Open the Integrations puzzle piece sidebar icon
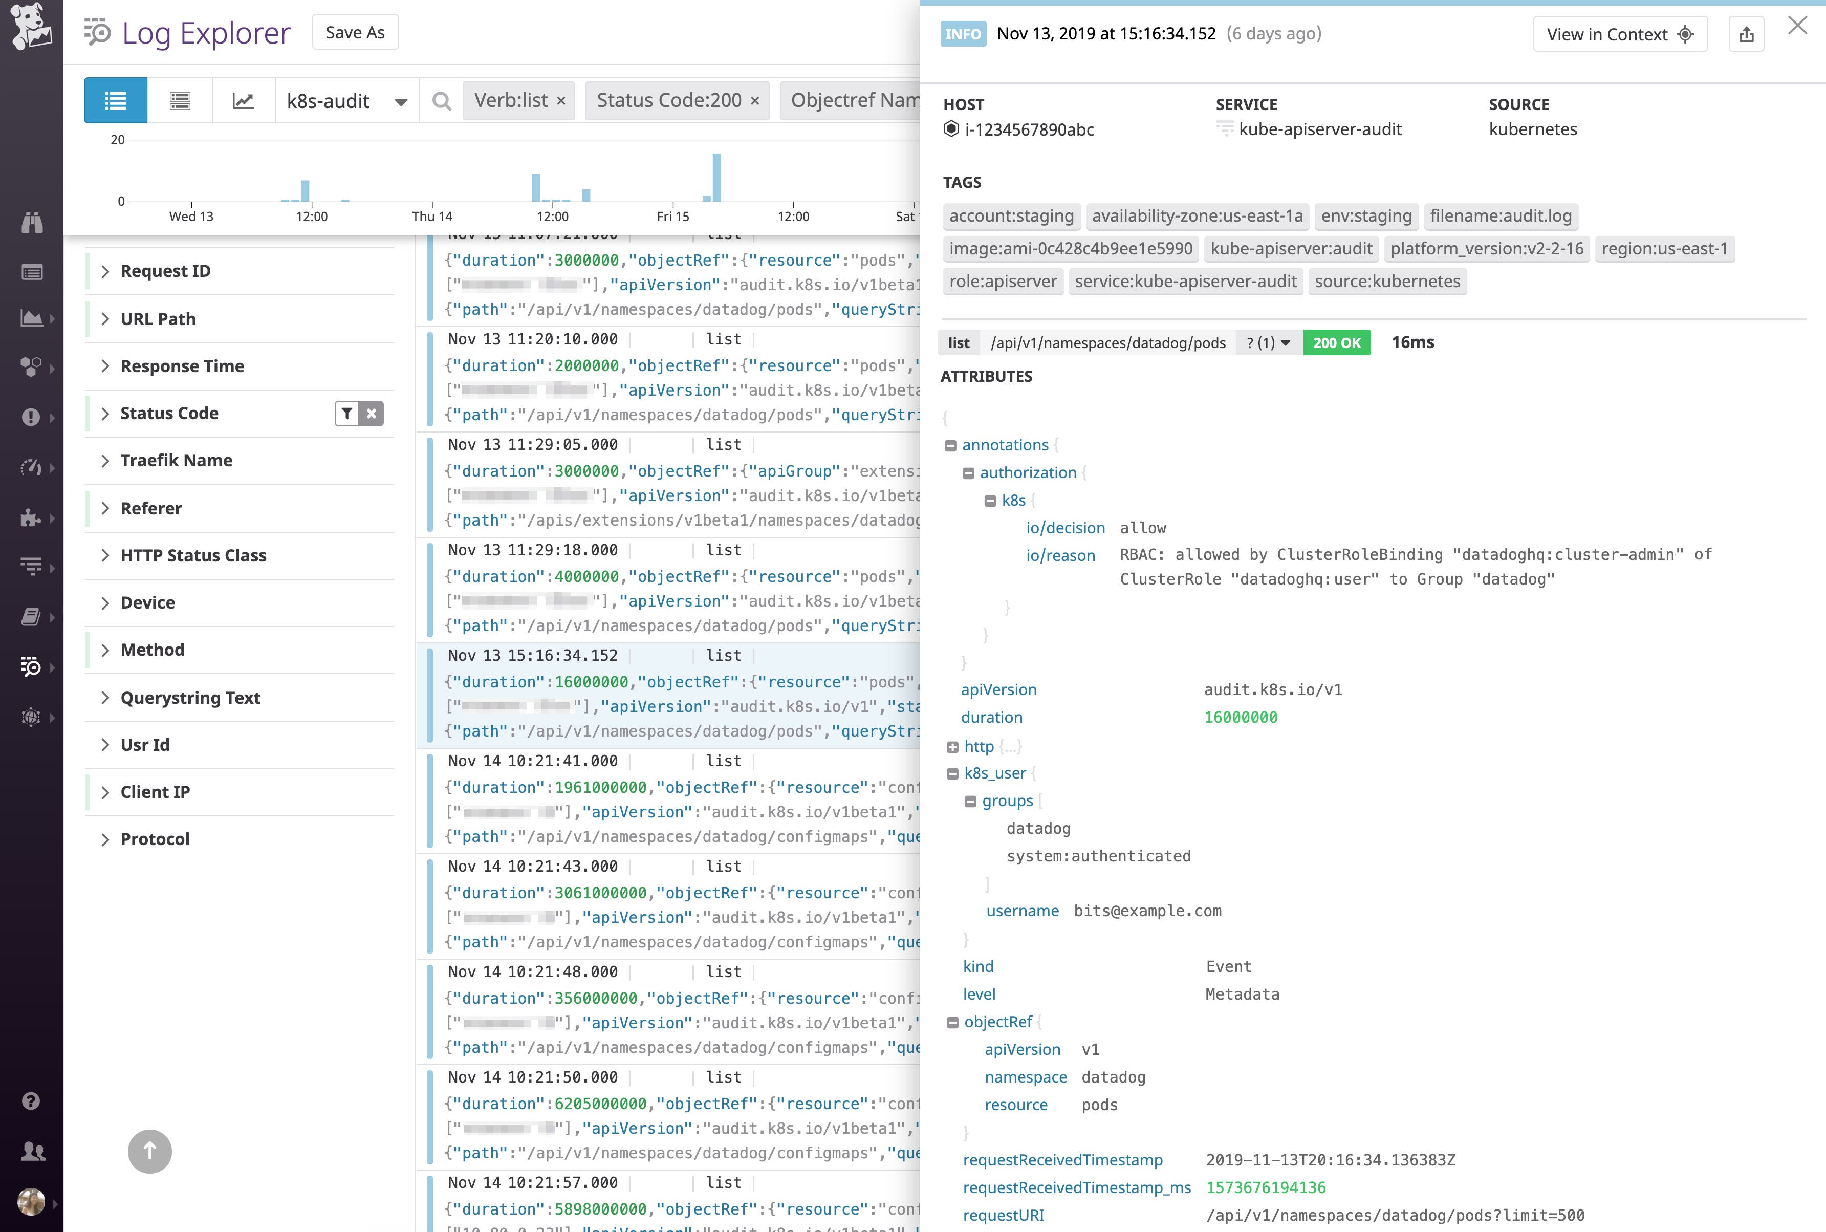 point(31,518)
